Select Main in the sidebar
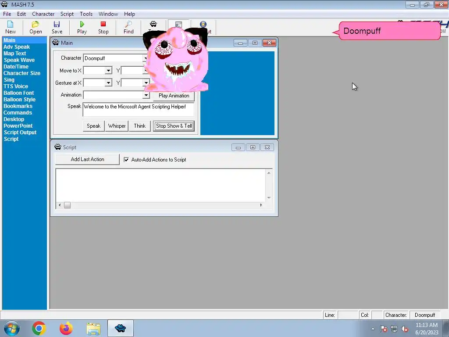This screenshot has height=337, width=449. click(x=10, y=40)
